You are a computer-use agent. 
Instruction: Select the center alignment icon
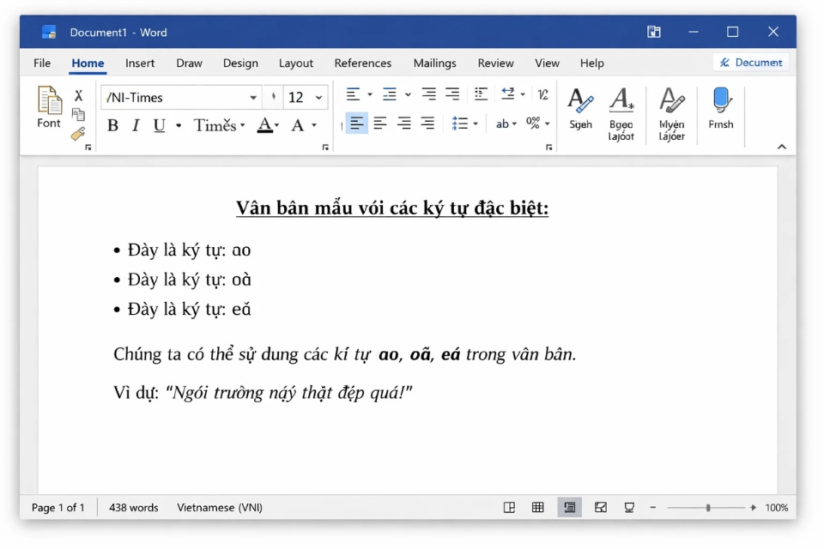(380, 123)
